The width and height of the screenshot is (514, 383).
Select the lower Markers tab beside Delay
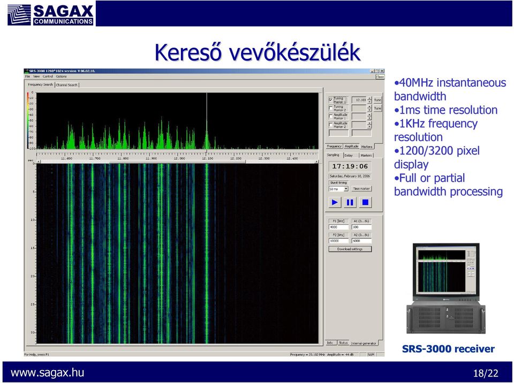point(366,155)
